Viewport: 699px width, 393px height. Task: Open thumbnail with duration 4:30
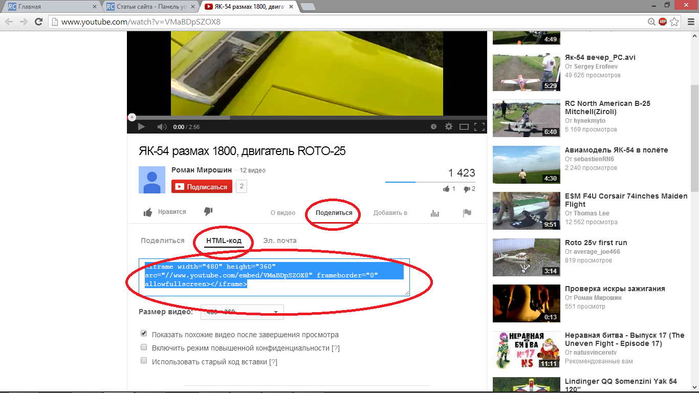point(526,165)
